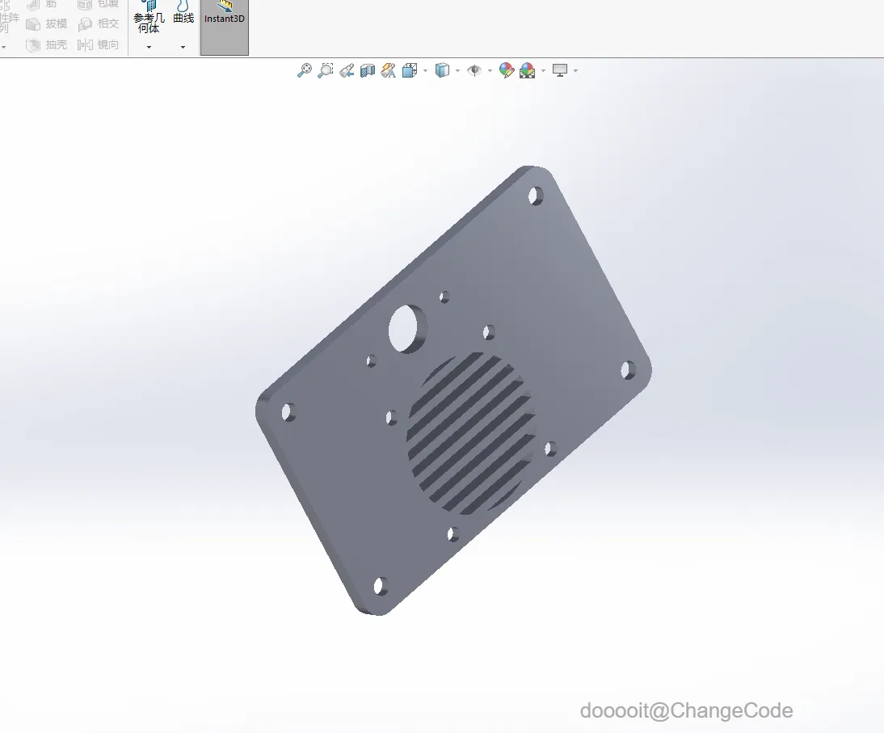884x733 pixels.
Task: Expand the Hide/Show Items dropdown arrow
Action: click(490, 71)
